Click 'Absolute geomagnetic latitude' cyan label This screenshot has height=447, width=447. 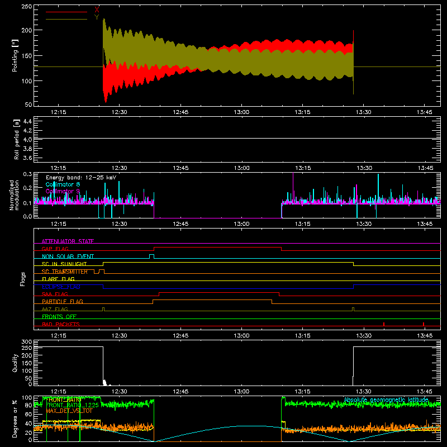[386, 400]
